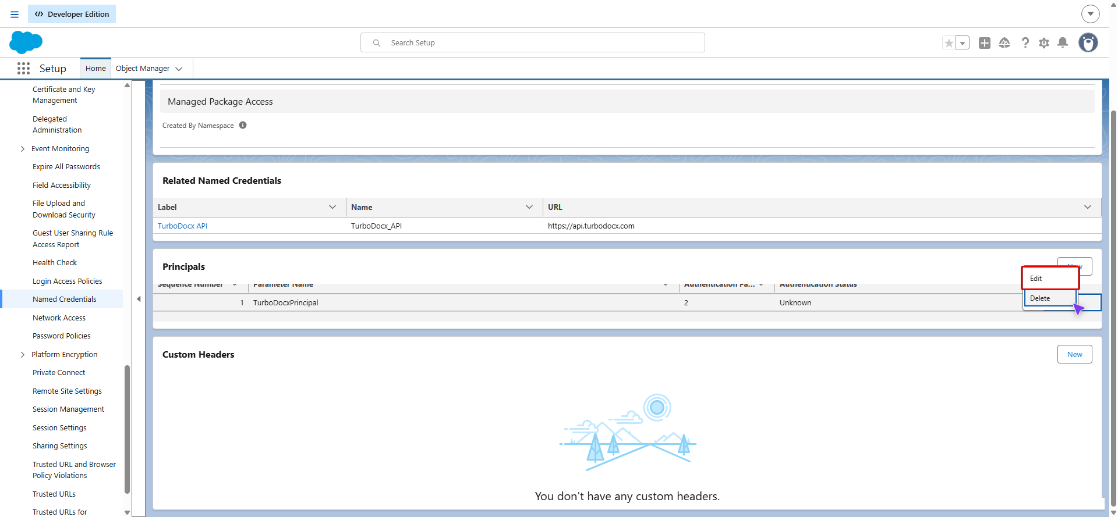The image size is (1118, 517).
Task: Open the user profile avatar
Action: point(1088,42)
